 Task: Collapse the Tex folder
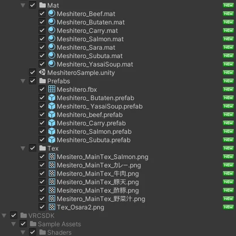click(x=23, y=148)
